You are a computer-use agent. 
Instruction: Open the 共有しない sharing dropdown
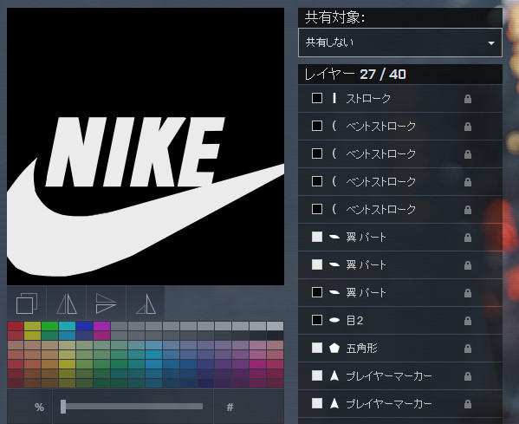tap(400, 42)
